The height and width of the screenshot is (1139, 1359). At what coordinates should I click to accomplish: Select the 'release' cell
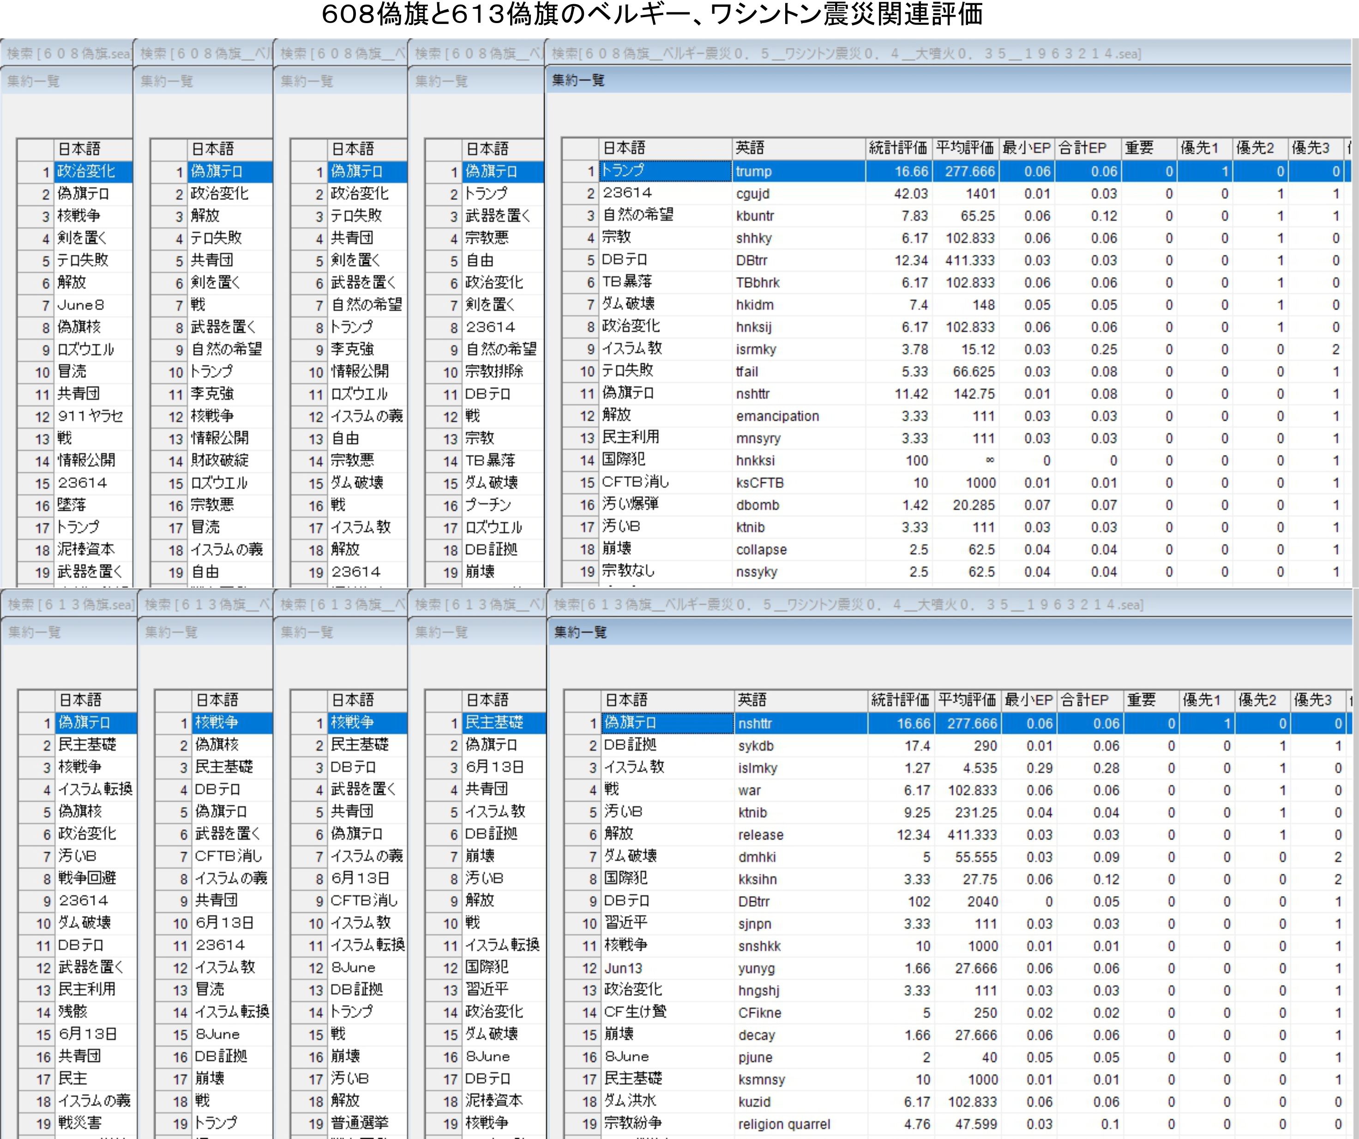click(801, 835)
